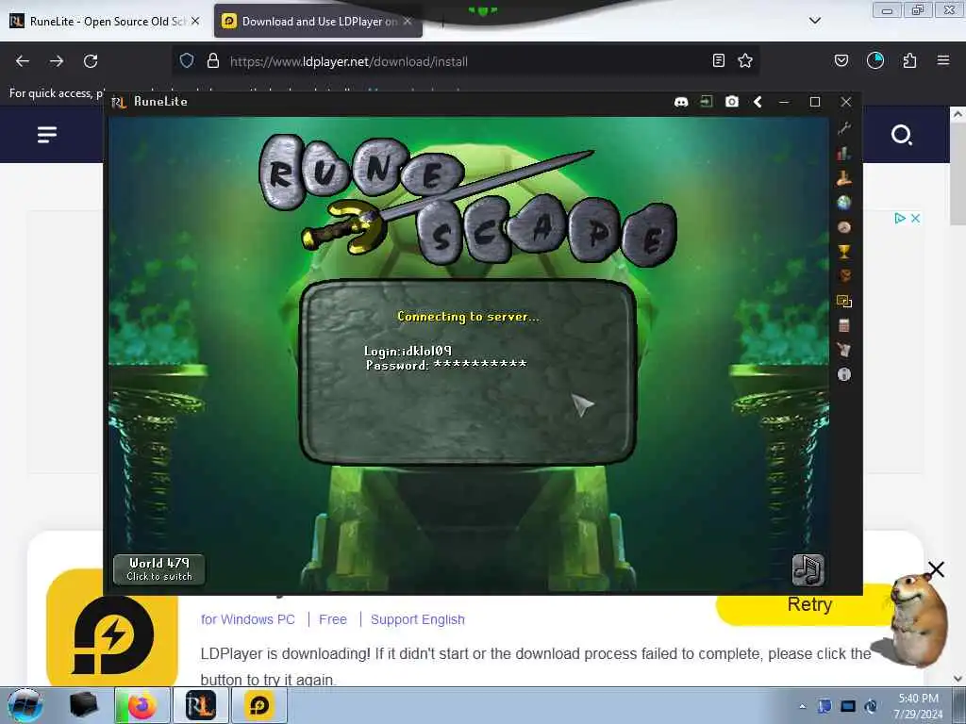966x724 pixels.
Task: Click the Firefox taskbar icon
Action: [x=142, y=705]
